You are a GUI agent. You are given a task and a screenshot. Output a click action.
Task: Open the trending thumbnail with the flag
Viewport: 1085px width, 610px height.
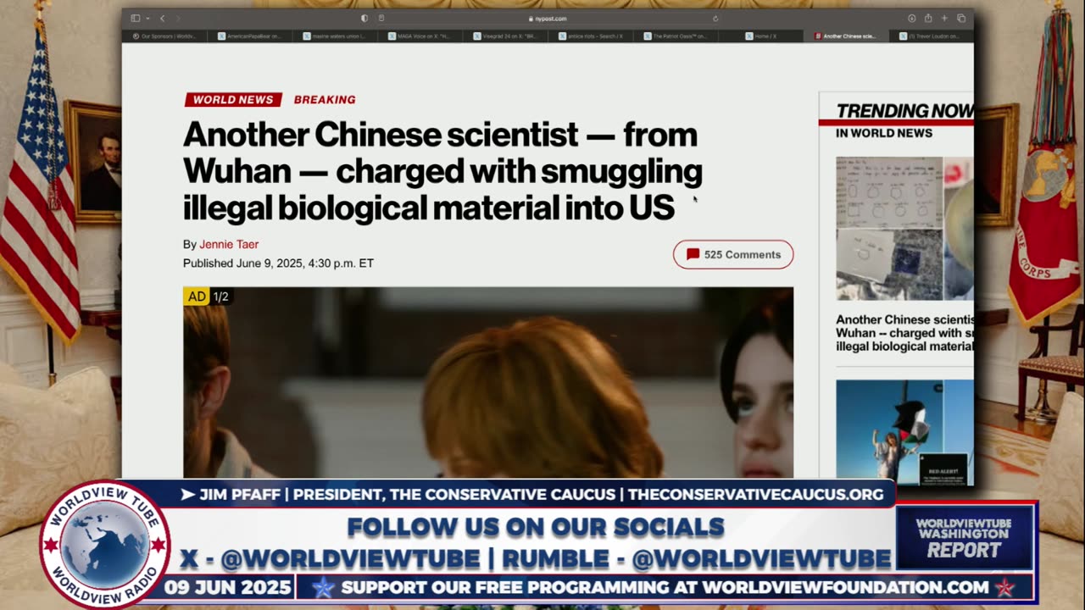[x=904, y=432]
